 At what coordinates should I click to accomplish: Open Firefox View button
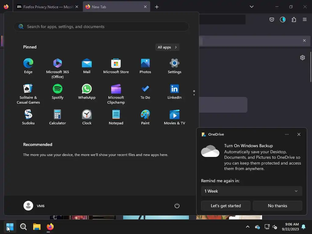6,7
